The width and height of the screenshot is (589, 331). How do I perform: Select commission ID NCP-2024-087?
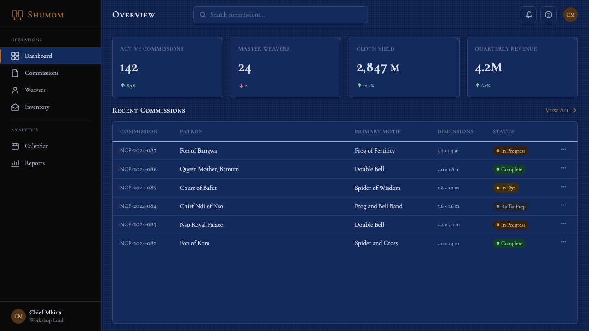click(139, 151)
